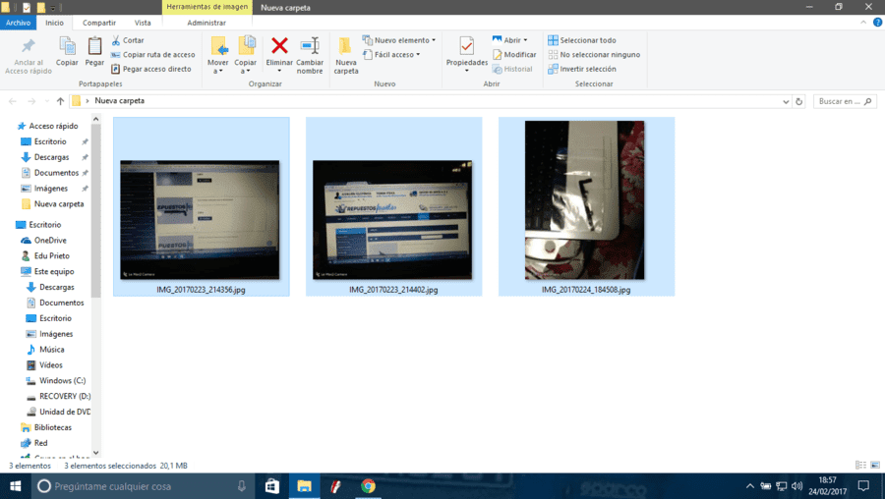Click Seleccionar todo
Image resolution: width=885 pixels, height=499 pixels.
pyautogui.click(x=582, y=40)
